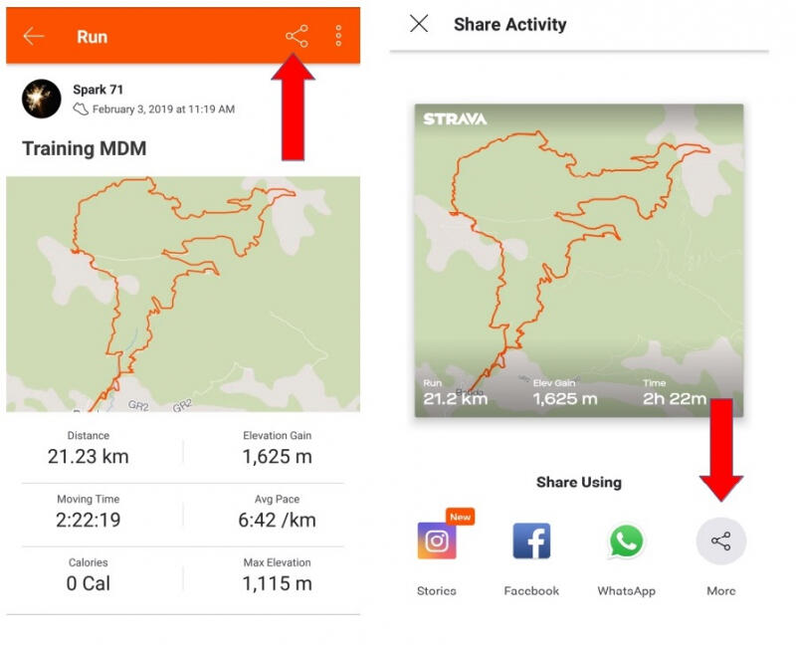Tap the Avg Pace 6:42 /km stat
The image size is (796, 653).
(277, 512)
